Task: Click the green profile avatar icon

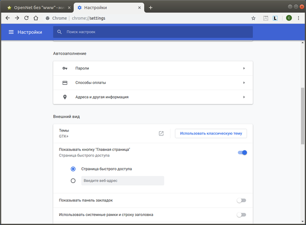Action: click(x=289, y=18)
